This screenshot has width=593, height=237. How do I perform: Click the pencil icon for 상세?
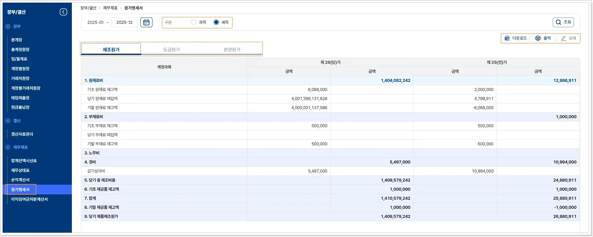click(x=563, y=38)
